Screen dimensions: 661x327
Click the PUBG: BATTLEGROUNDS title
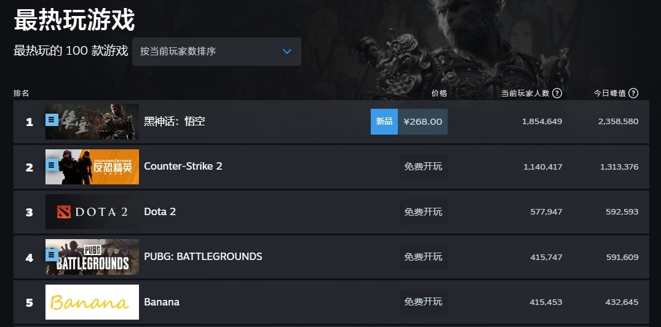[x=203, y=256]
